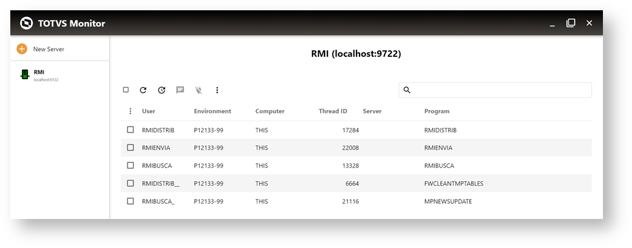Click thread ID 22008
This screenshot has width=632, height=248.
tap(351, 148)
